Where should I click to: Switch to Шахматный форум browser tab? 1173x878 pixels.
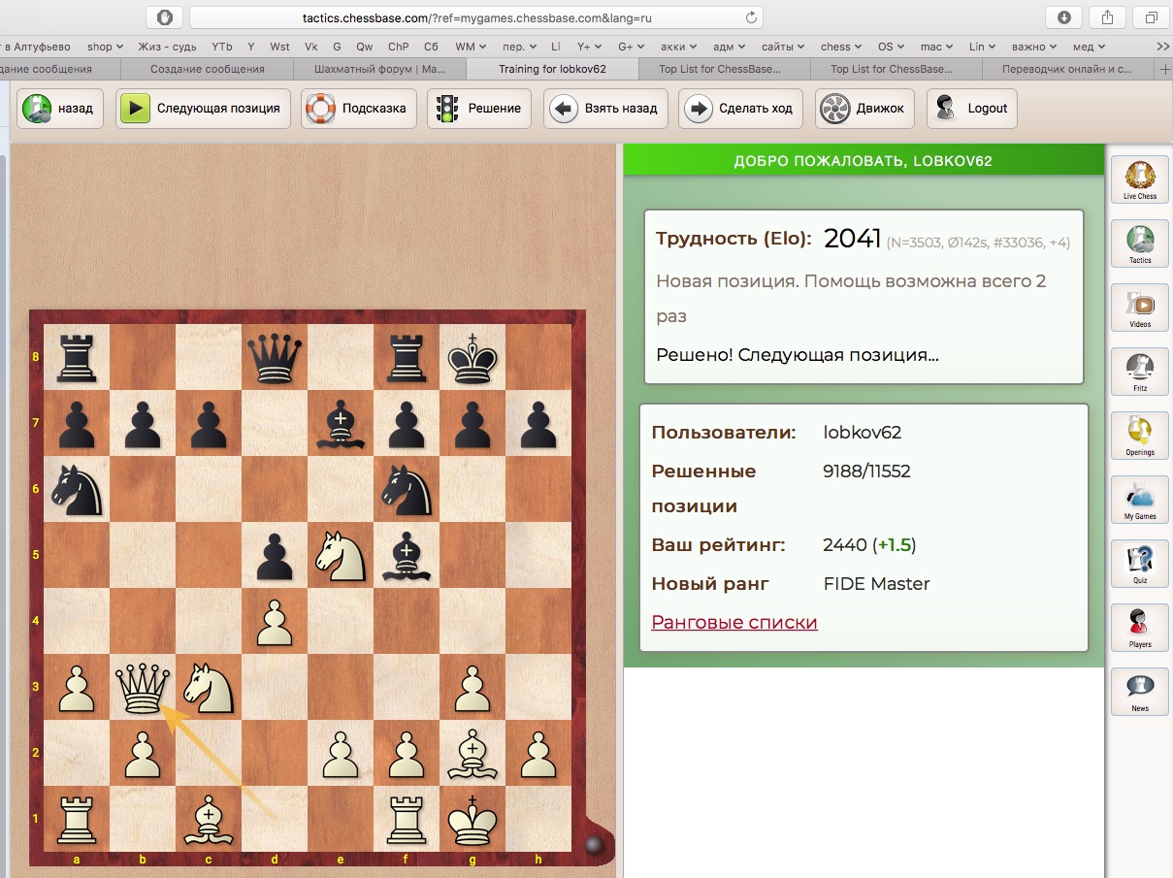[379, 70]
